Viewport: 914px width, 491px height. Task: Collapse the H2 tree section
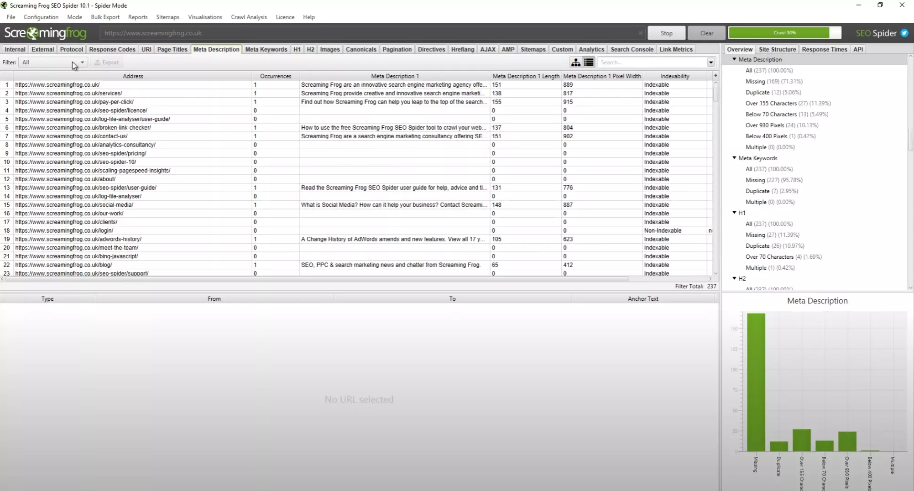click(x=734, y=278)
